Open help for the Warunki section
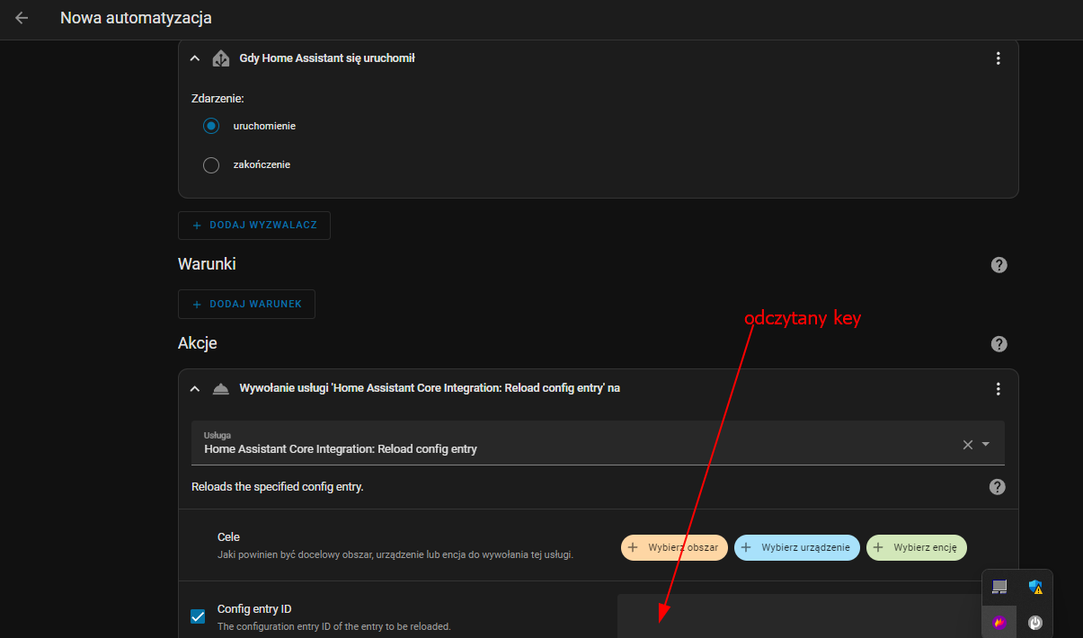This screenshot has height=638, width=1083. [999, 265]
